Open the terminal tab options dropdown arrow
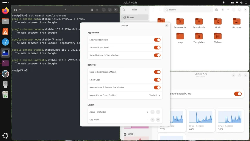Screen dimensions: 250x141 click(20, 10)
